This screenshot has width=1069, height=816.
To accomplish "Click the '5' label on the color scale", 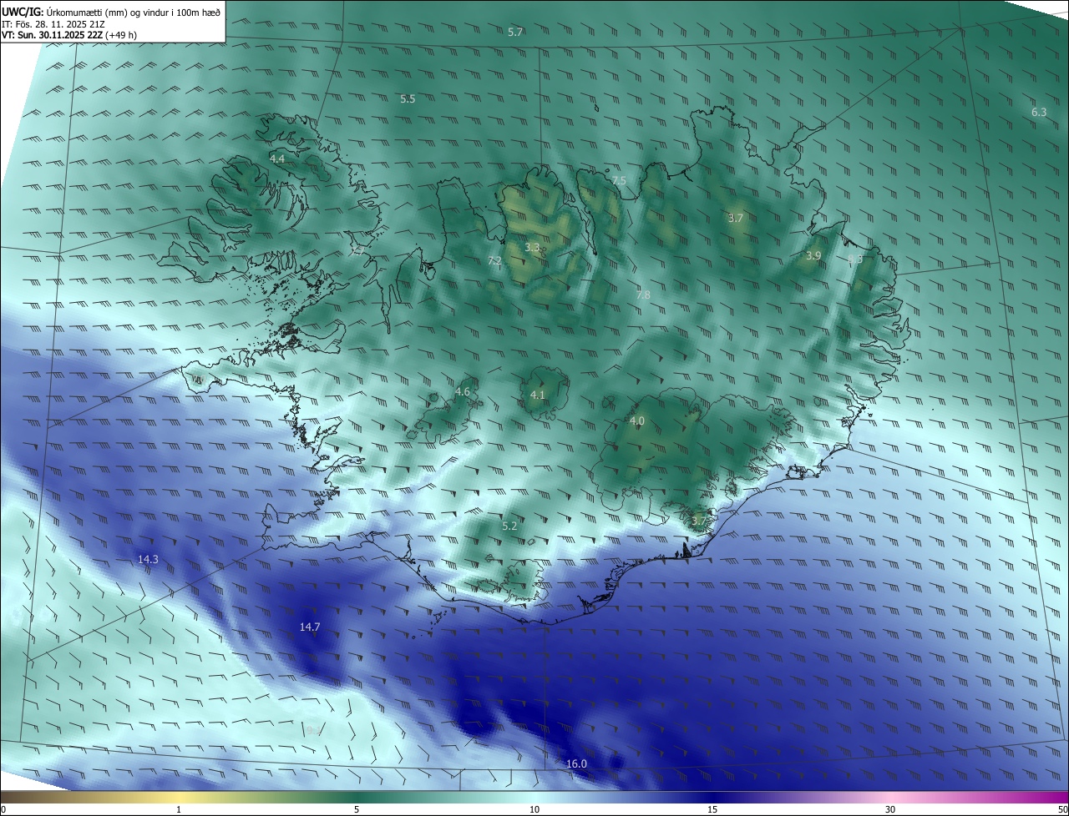I will [357, 809].
